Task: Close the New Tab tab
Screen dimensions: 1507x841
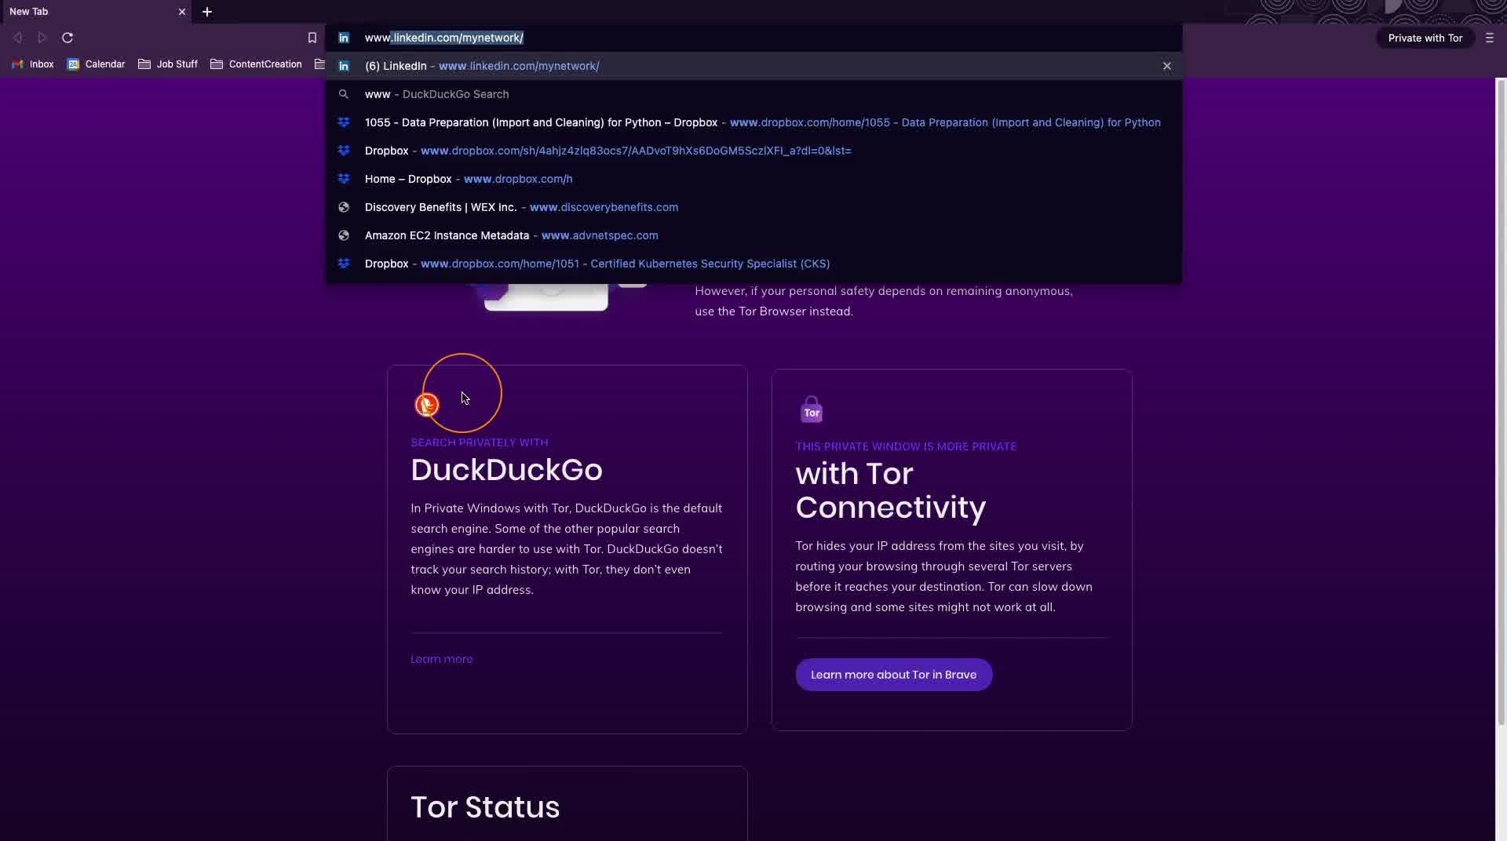Action: (182, 12)
